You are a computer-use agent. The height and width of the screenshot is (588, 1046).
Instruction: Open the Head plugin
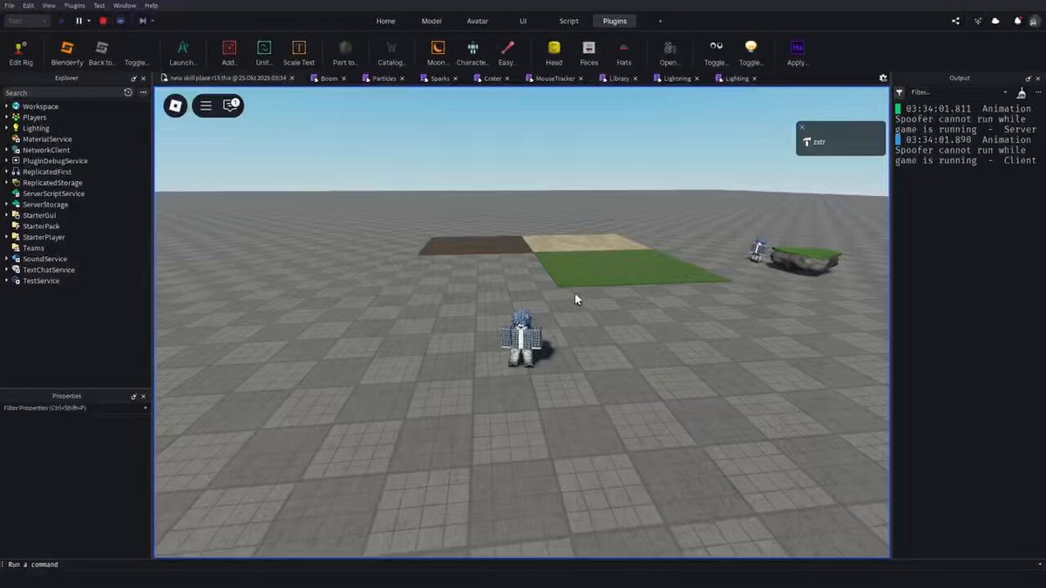(554, 52)
